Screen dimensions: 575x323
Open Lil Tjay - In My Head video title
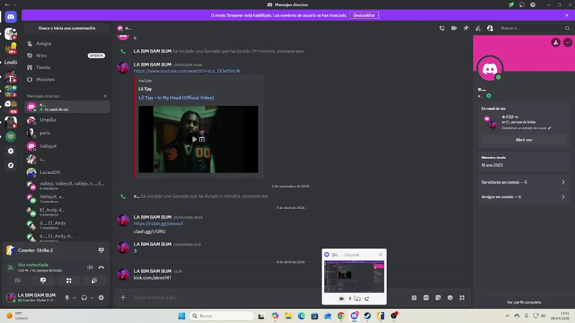tap(176, 98)
